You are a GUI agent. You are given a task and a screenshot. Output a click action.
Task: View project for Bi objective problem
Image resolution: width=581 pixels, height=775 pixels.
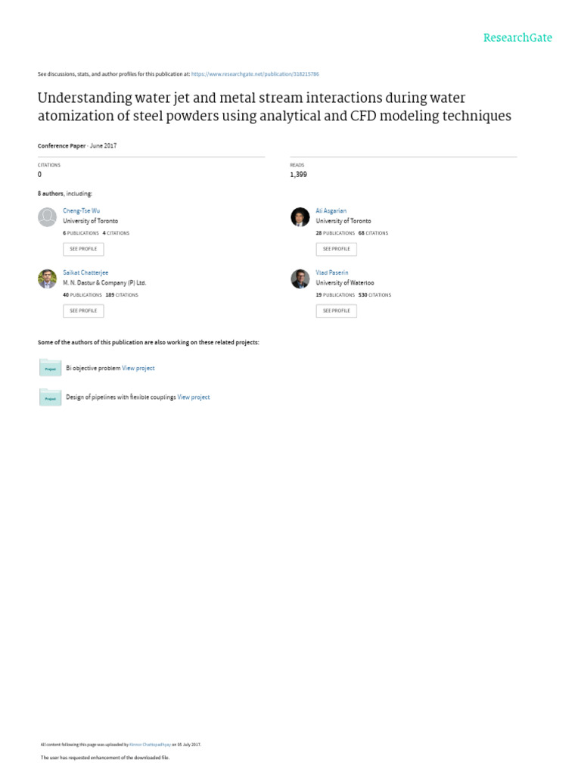pyautogui.click(x=138, y=368)
